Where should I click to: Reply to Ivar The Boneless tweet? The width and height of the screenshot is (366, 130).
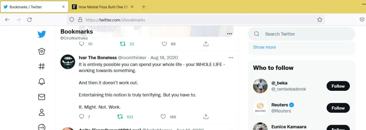[x=81, y=117]
